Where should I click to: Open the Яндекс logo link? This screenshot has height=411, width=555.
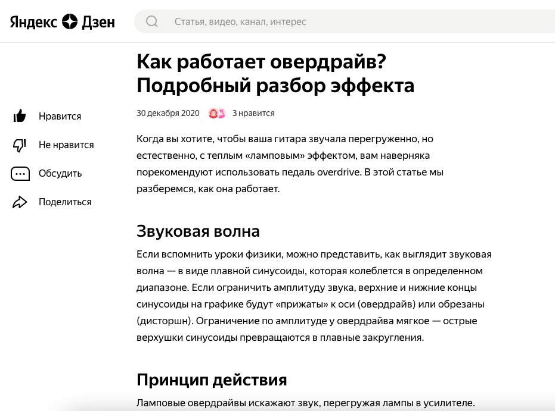[x=33, y=22]
